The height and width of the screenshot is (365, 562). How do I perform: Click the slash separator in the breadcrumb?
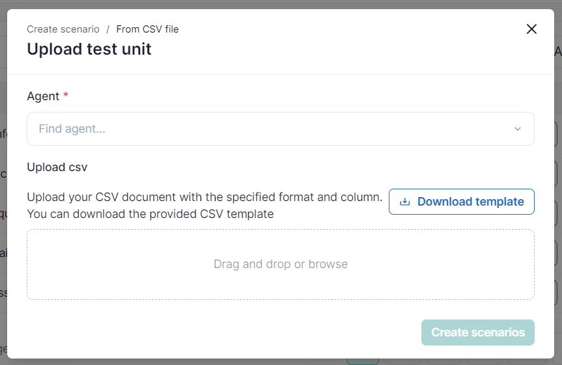click(x=108, y=29)
